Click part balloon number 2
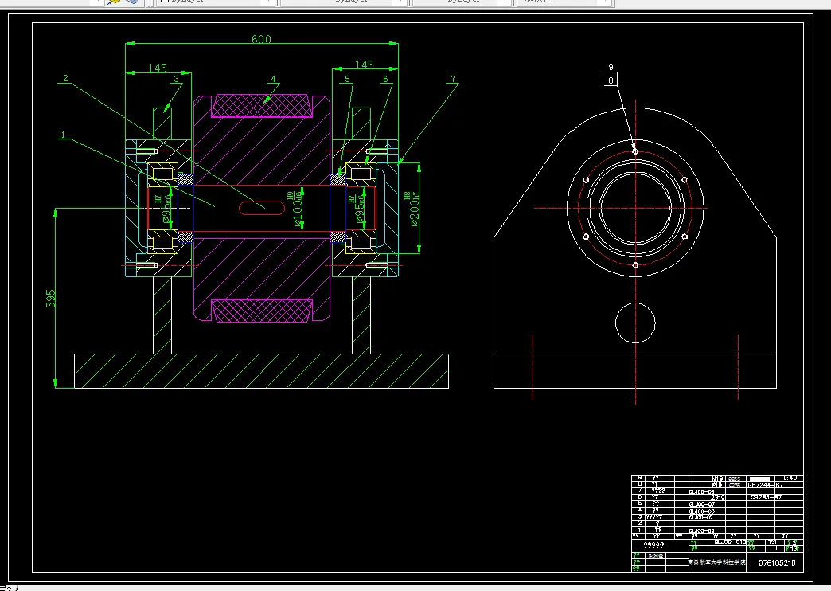The height and width of the screenshot is (591, 831). 66,78
